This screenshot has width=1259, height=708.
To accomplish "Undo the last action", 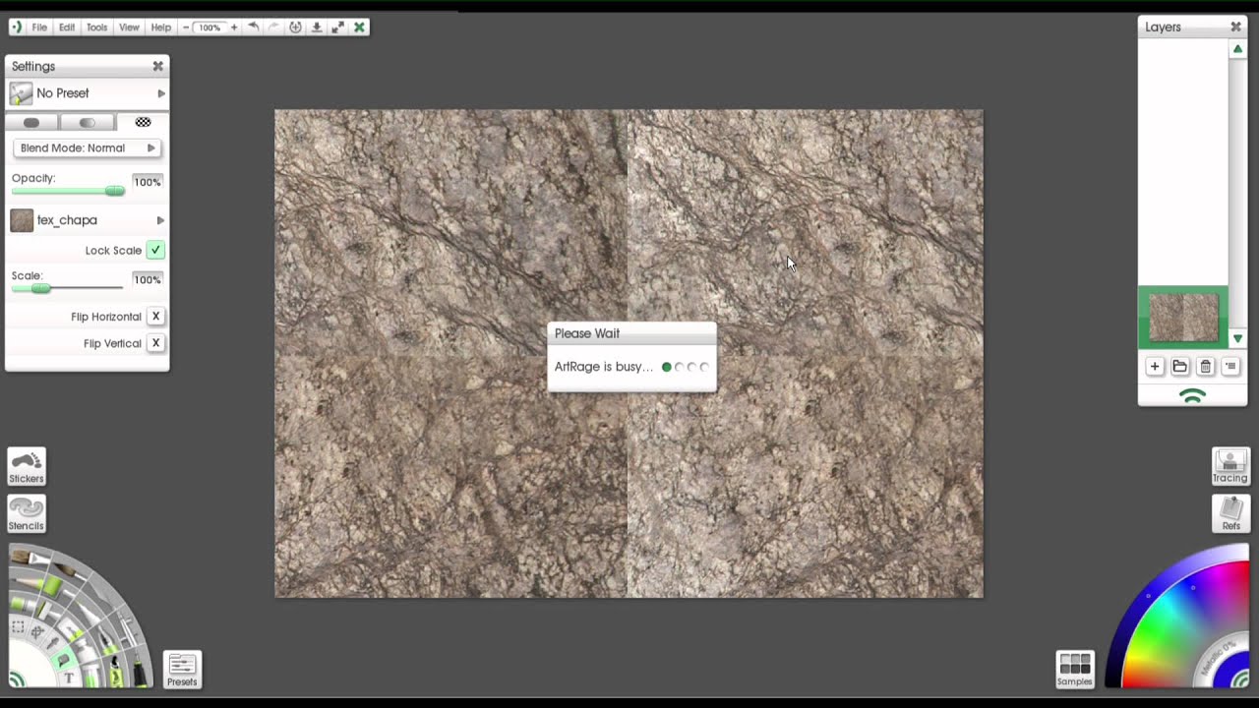I will (x=254, y=28).
